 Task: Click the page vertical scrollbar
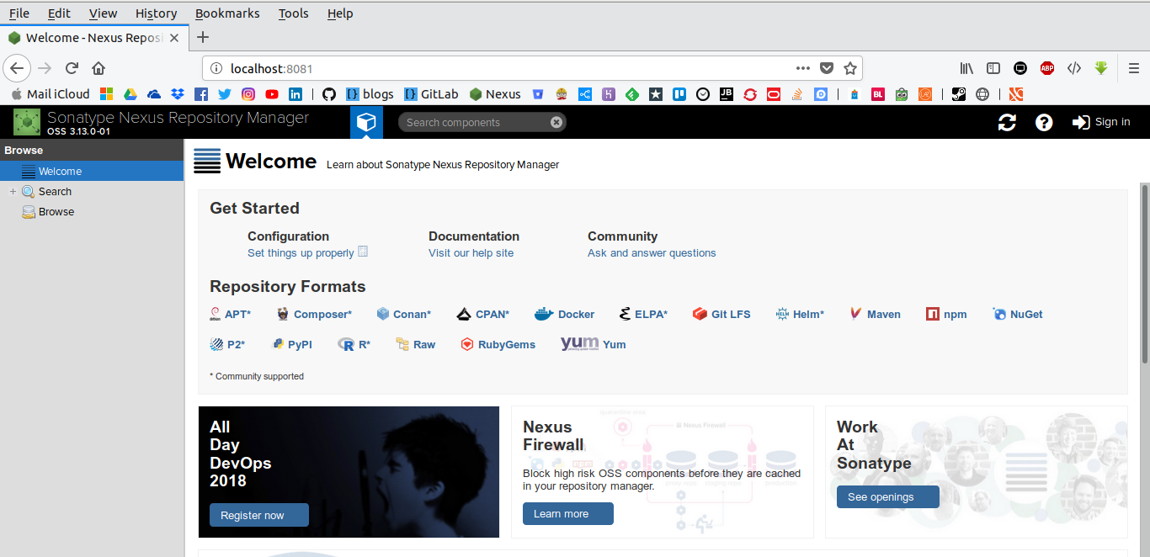pos(1145,273)
